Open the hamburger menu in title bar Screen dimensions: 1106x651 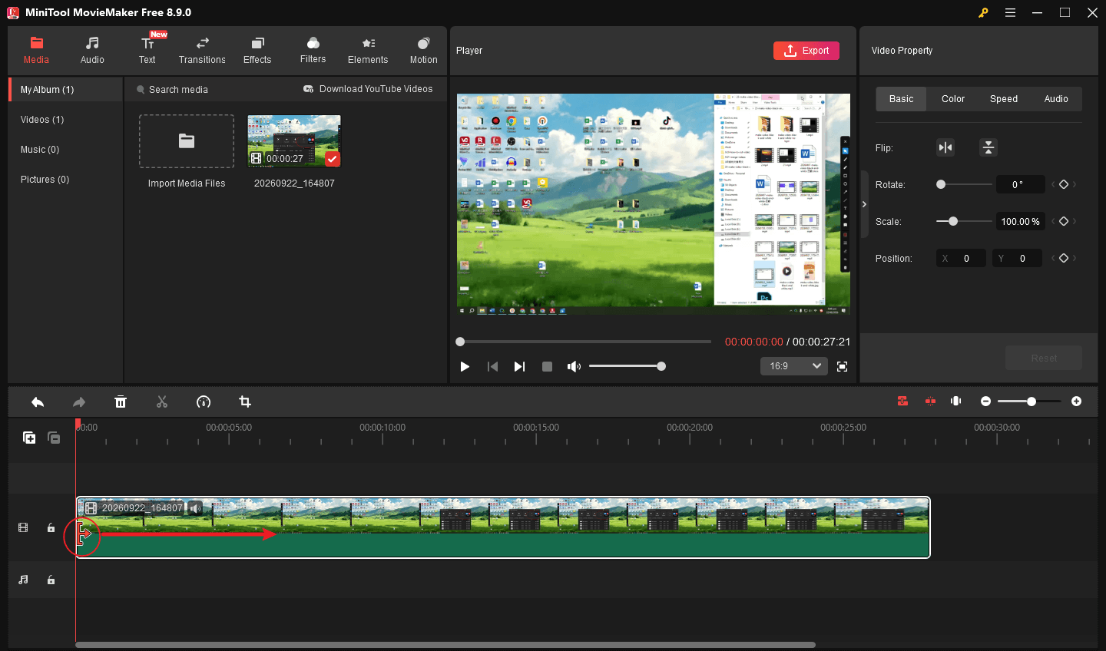[1011, 12]
